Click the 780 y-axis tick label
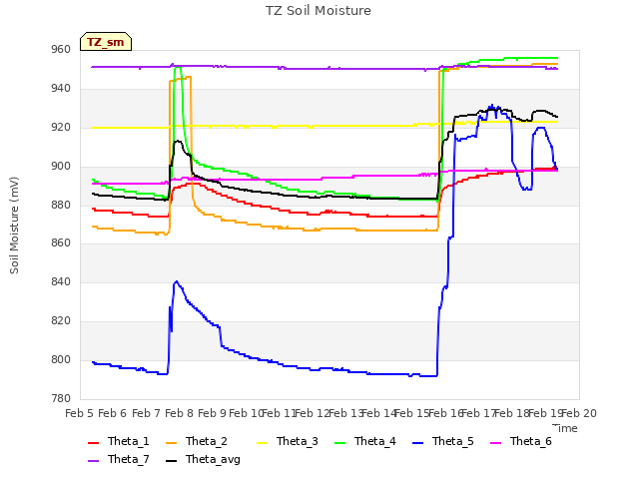This screenshot has height=479, width=639. 61,399
